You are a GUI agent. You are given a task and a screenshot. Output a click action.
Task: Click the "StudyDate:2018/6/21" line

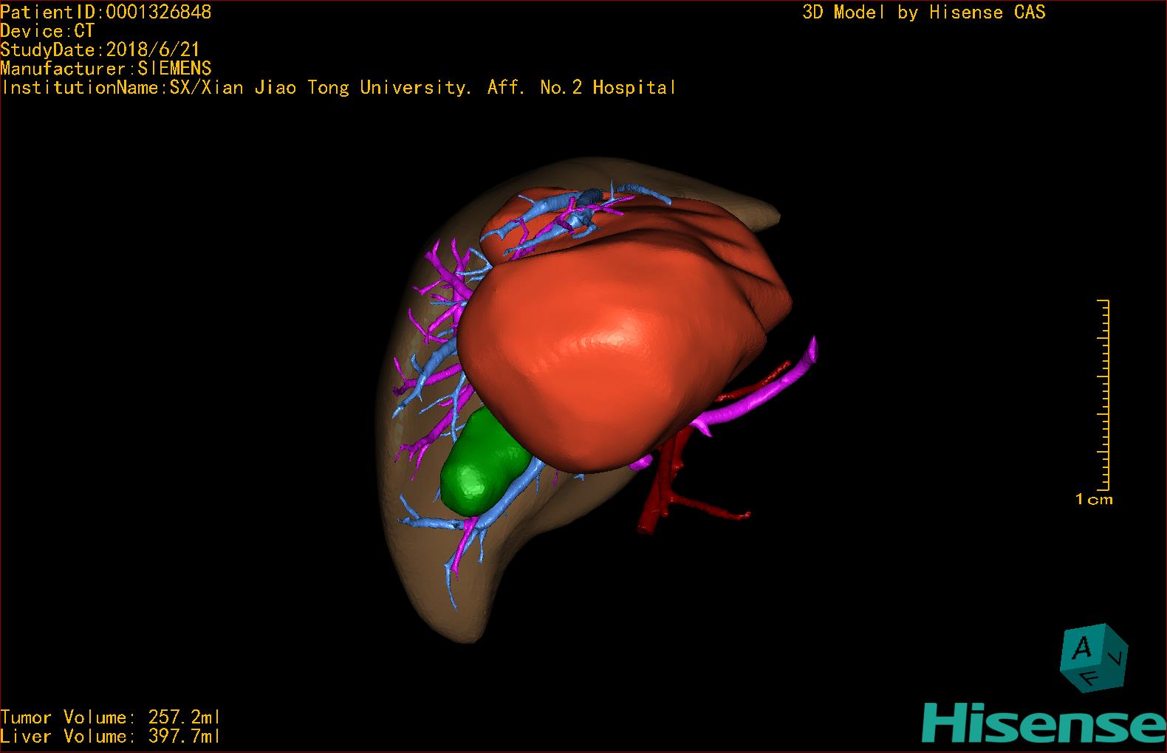100,49
